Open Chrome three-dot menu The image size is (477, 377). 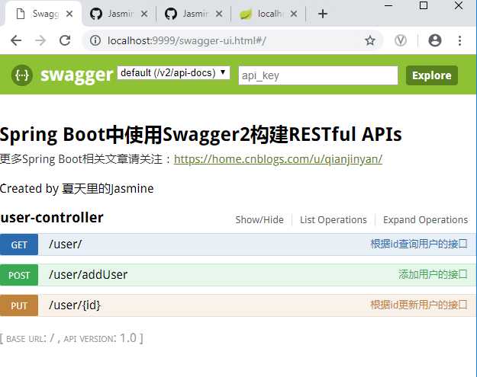point(459,40)
